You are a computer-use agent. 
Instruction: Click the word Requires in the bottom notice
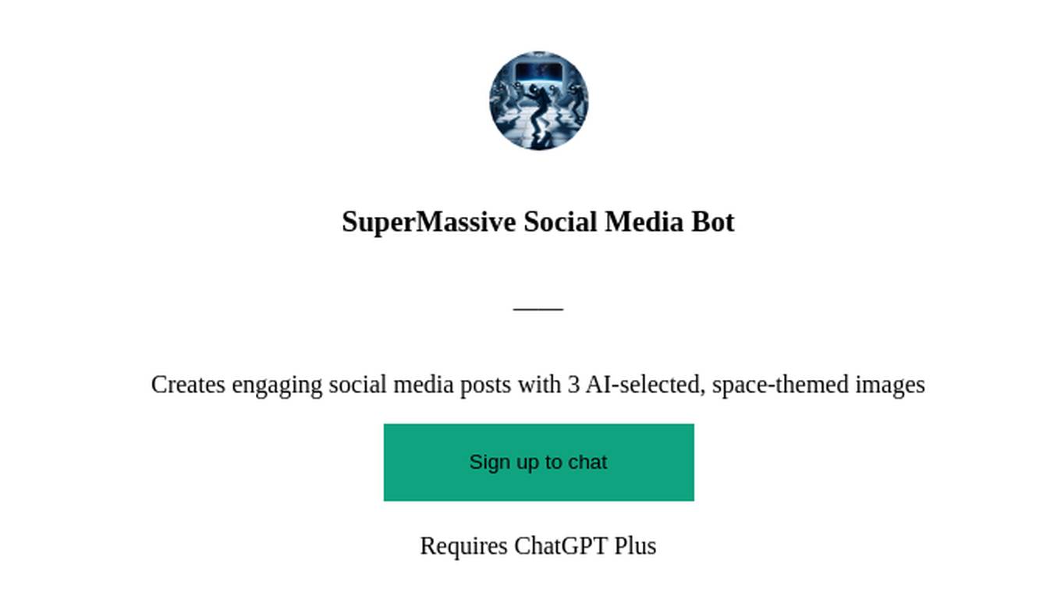click(x=463, y=546)
